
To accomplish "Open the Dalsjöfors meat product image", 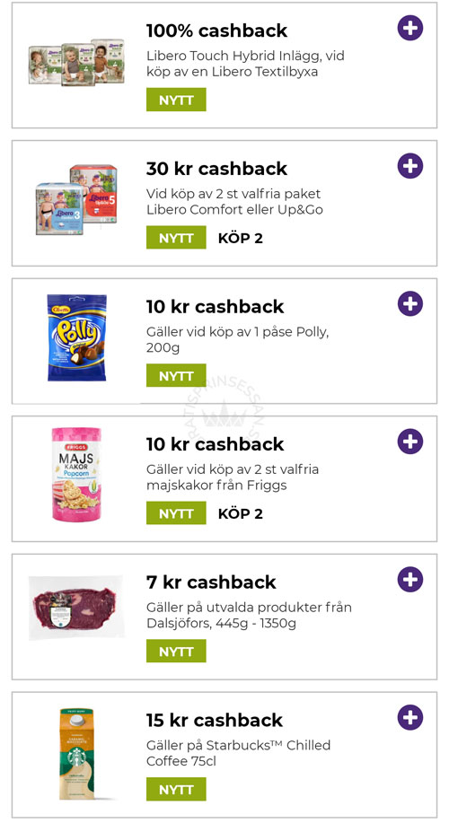I will tap(76, 608).
